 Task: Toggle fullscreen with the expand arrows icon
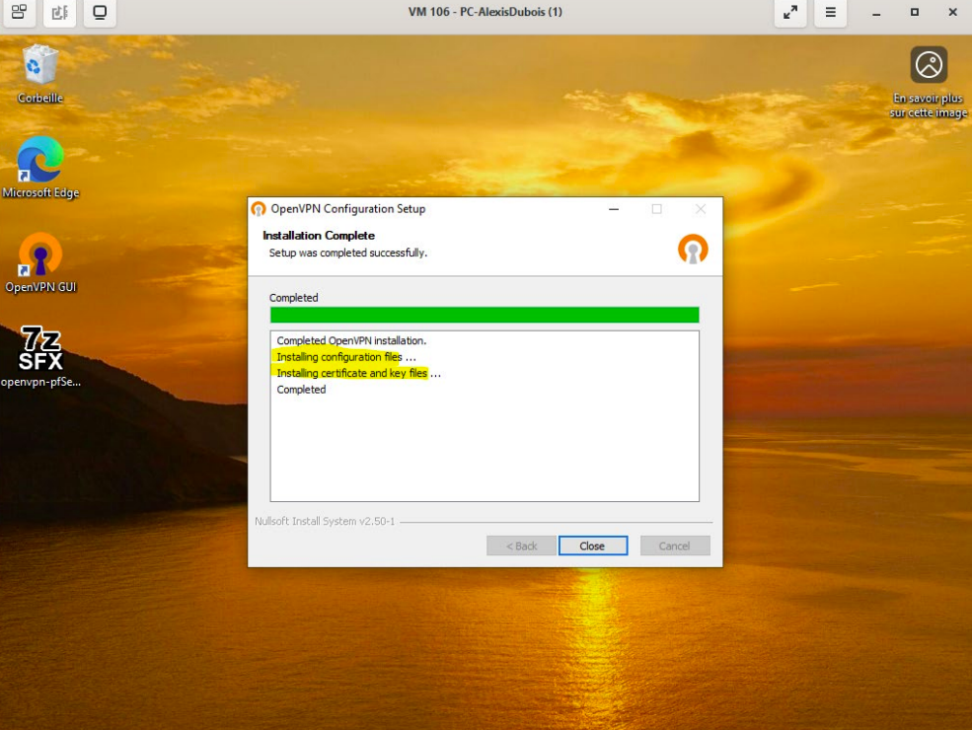tap(789, 13)
